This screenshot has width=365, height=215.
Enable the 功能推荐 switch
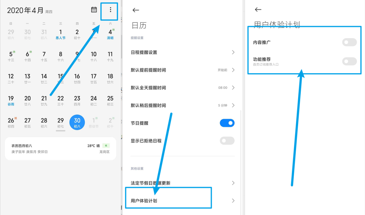pyautogui.click(x=349, y=61)
